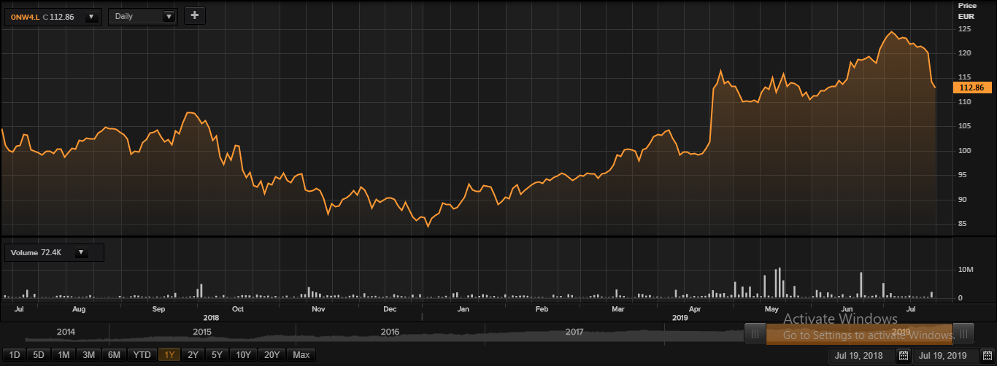Select the 5D time range
Screen dimensions: 997x366
[39, 355]
